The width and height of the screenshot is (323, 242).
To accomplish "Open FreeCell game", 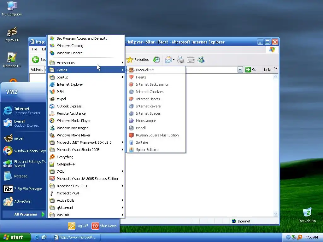I will pos(156,70).
